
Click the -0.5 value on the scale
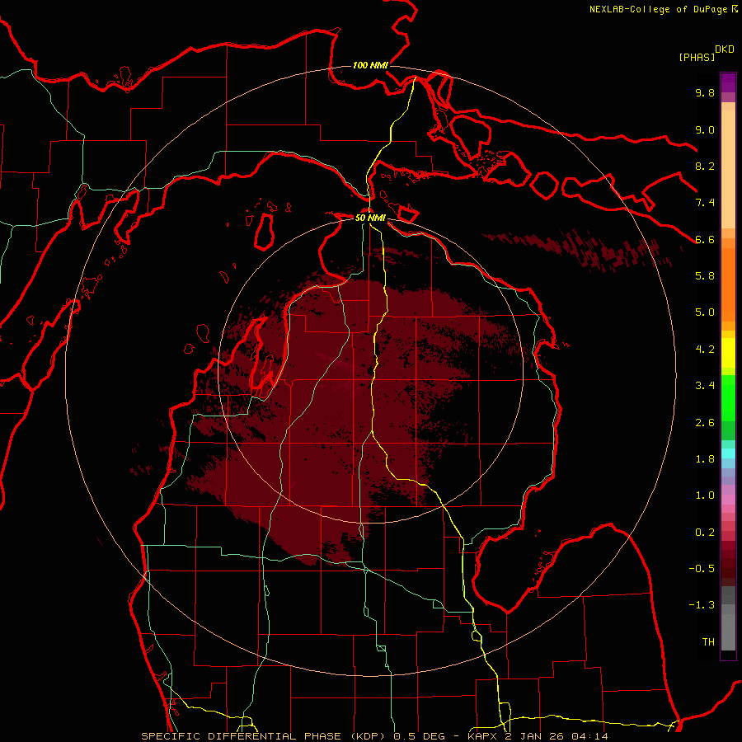[x=702, y=569]
